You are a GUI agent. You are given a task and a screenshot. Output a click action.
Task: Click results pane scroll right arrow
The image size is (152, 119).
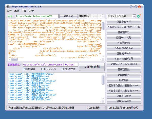[100, 102]
